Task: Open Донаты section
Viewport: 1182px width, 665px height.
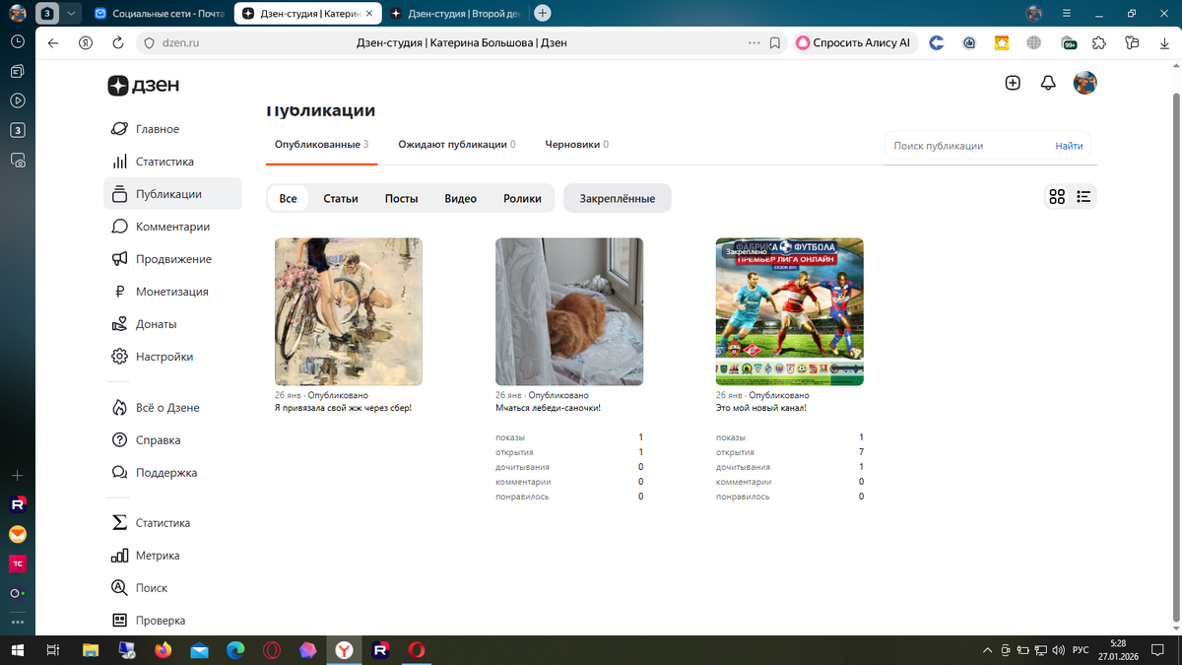Action: click(157, 324)
